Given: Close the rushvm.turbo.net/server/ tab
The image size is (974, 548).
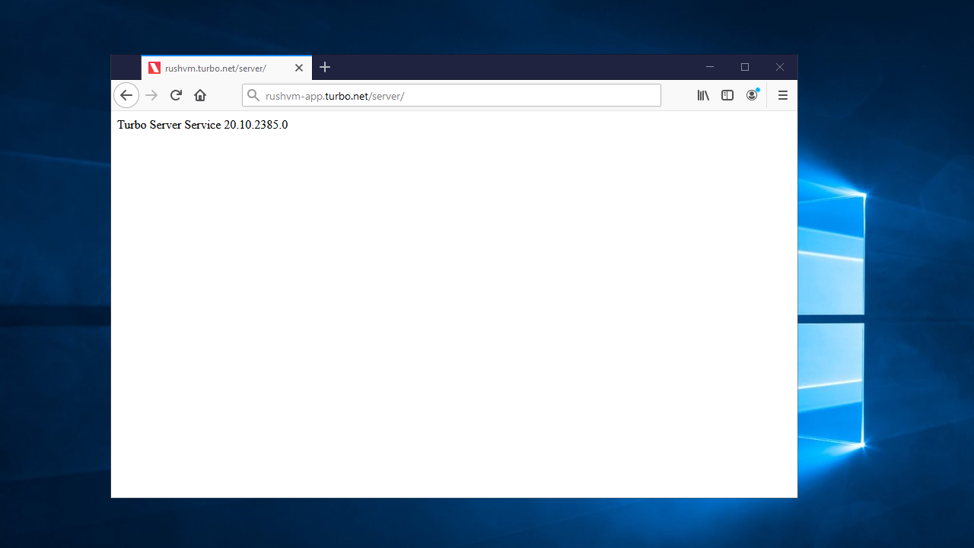Looking at the screenshot, I should (x=298, y=68).
